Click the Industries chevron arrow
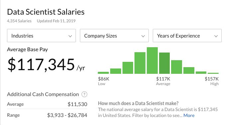Viewport: 229px width, 125px height. 70,36
